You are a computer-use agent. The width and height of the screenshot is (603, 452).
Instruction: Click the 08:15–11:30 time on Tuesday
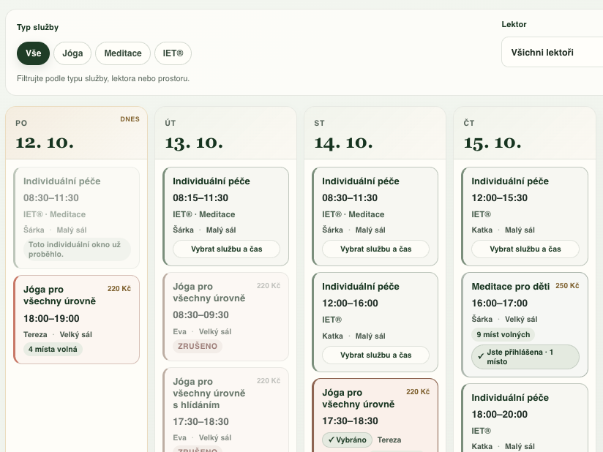coord(201,198)
